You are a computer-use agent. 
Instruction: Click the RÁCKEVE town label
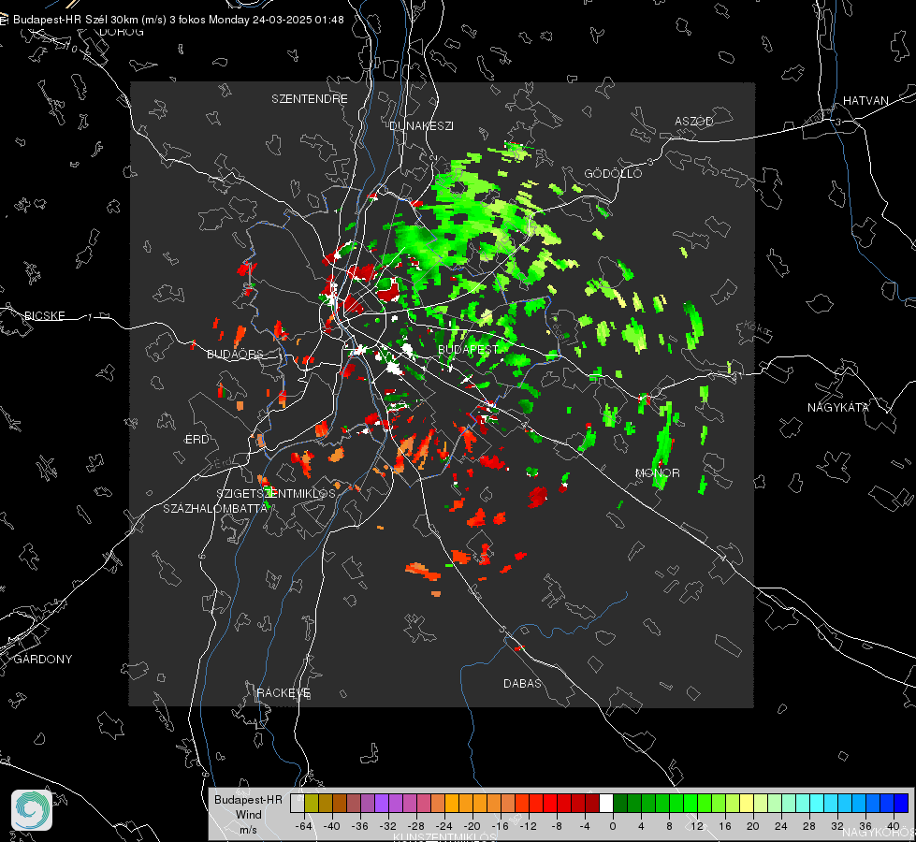[x=284, y=692]
